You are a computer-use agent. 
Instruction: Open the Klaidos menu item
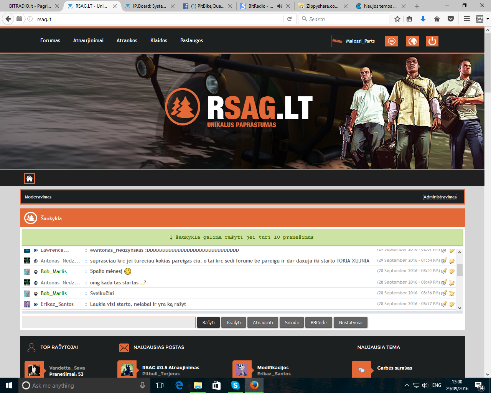tap(159, 40)
